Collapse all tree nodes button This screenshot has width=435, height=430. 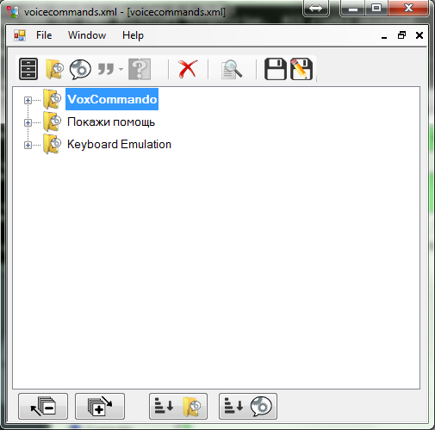click(43, 406)
